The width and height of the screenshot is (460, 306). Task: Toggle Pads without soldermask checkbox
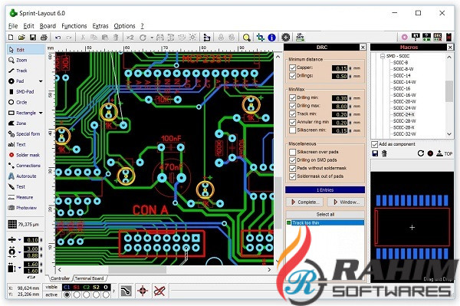[292, 168]
